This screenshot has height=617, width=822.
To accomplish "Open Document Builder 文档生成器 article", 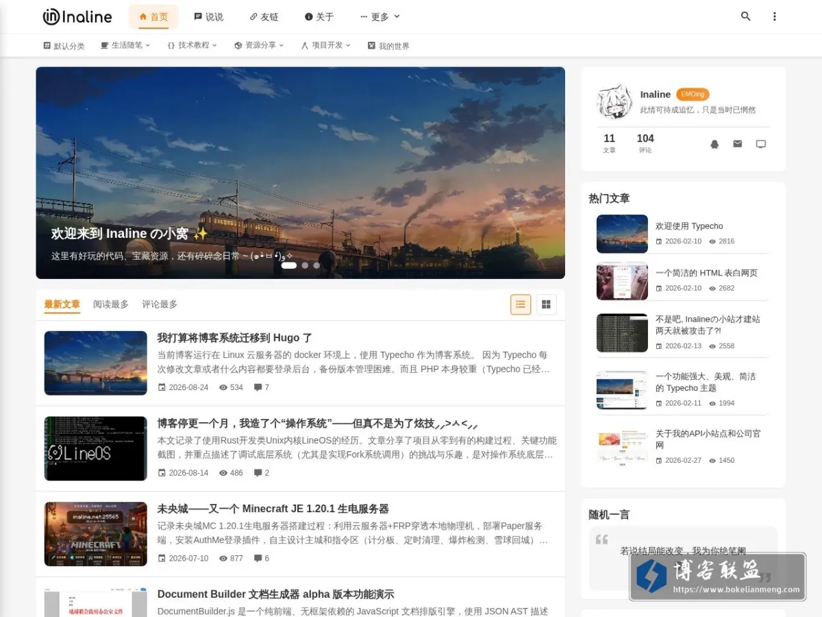I will [x=276, y=594].
